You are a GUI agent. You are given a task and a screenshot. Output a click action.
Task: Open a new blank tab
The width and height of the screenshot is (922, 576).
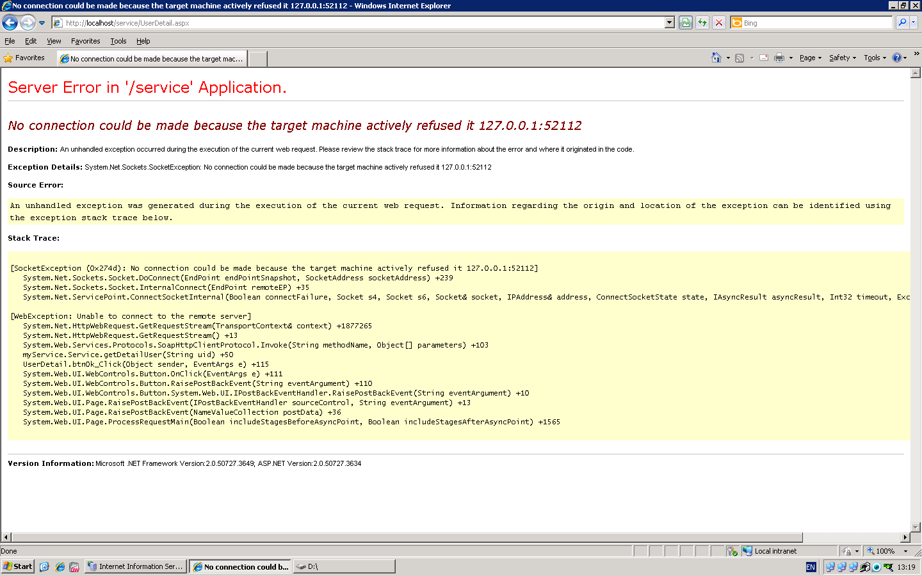pyautogui.click(x=257, y=59)
